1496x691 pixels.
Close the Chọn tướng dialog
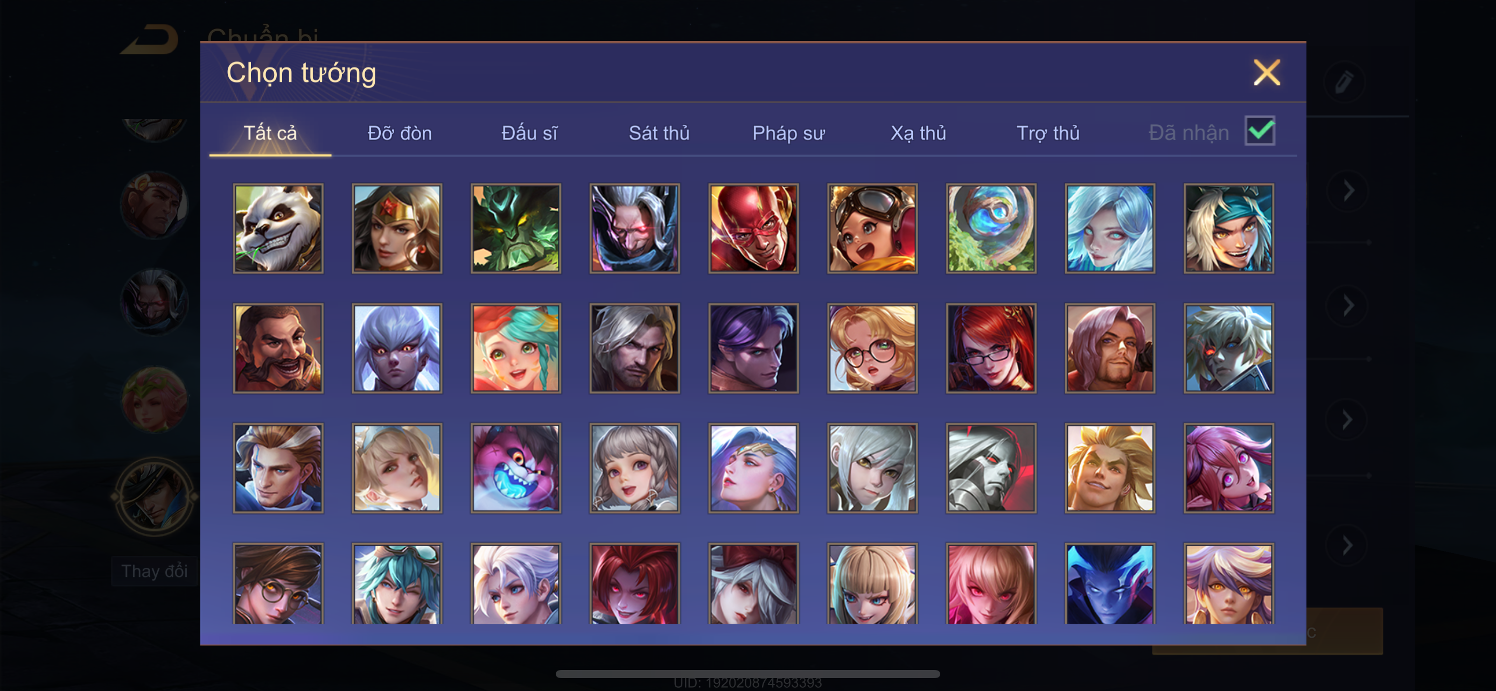pyautogui.click(x=1267, y=73)
